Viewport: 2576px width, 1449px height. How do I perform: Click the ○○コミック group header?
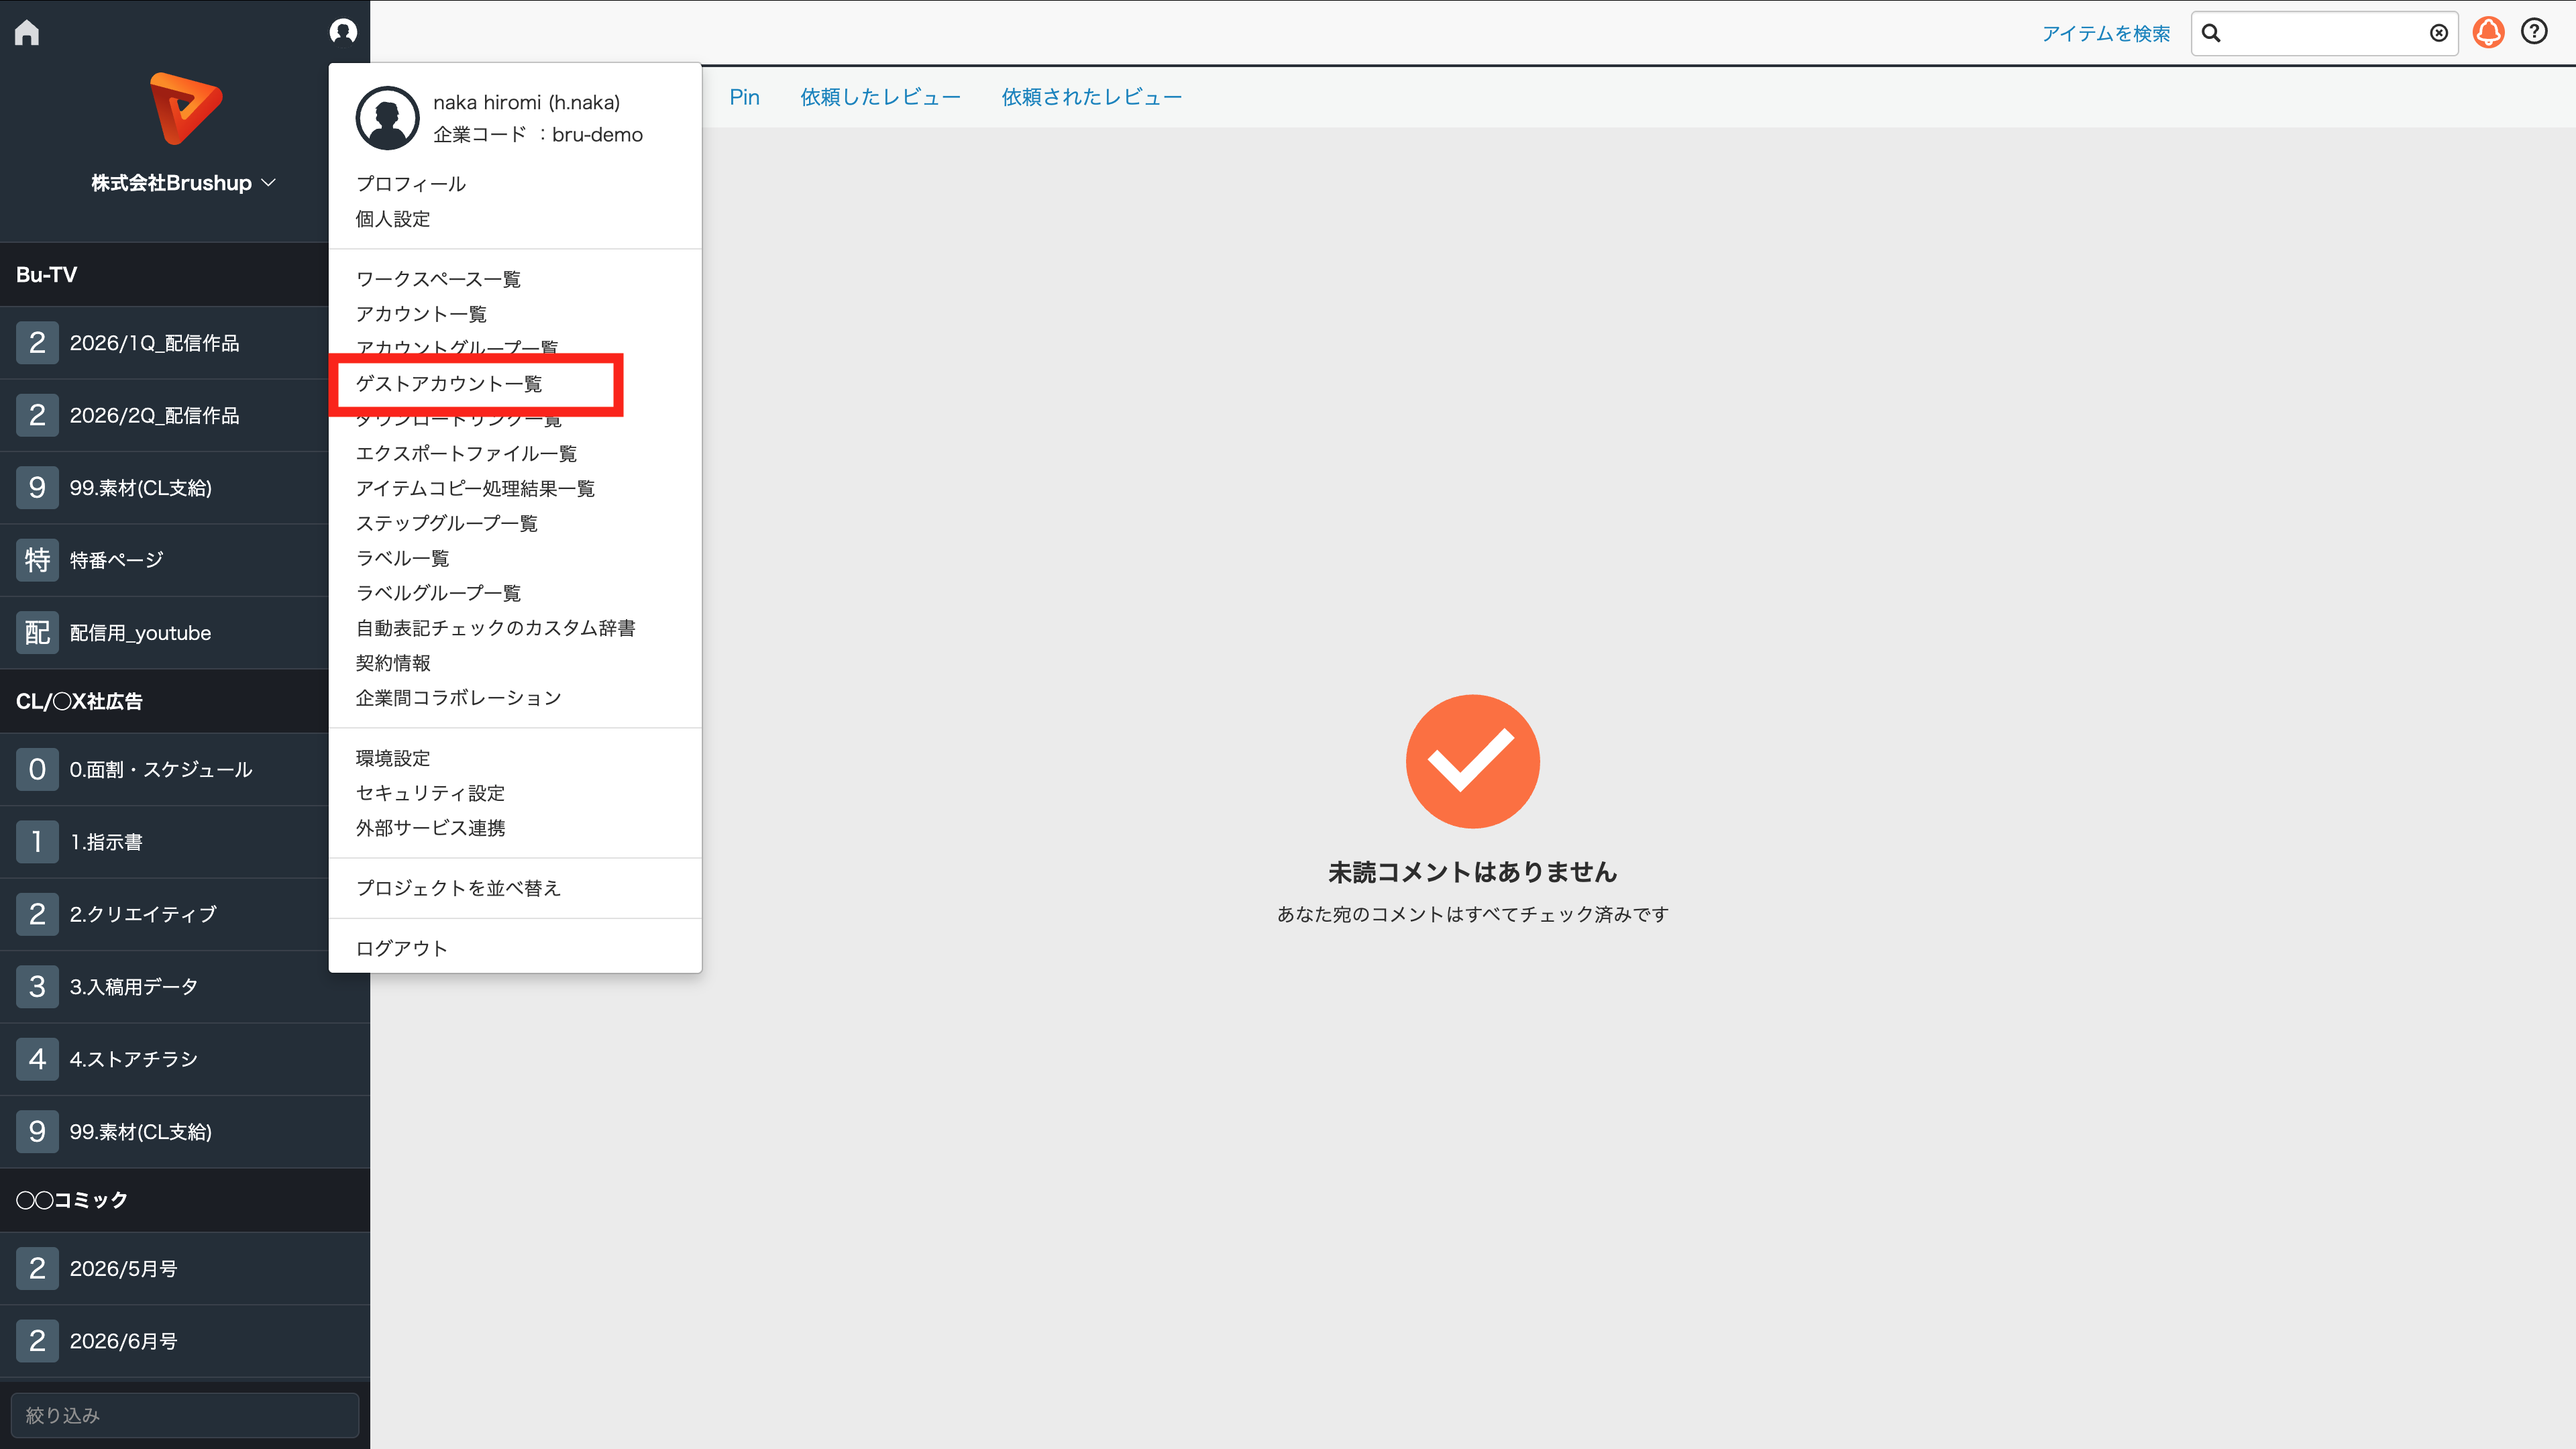tap(184, 1200)
